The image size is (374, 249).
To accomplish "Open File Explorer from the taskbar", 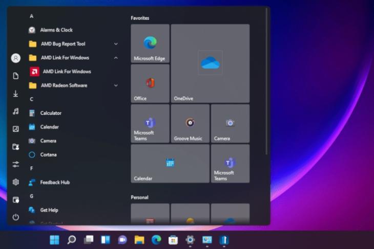I will 139,240.
